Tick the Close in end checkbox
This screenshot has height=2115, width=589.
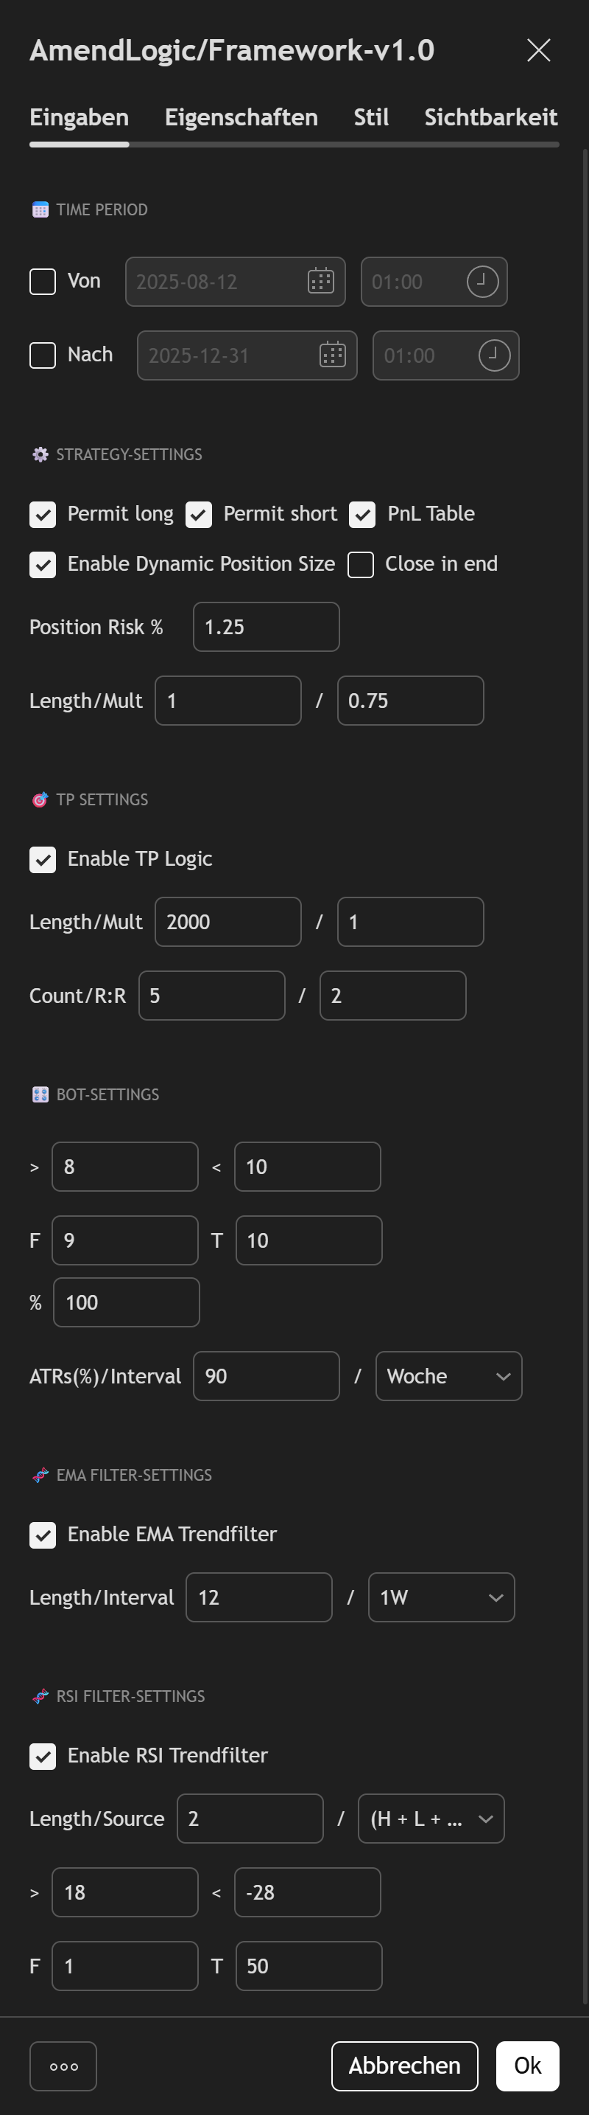tap(361, 565)
